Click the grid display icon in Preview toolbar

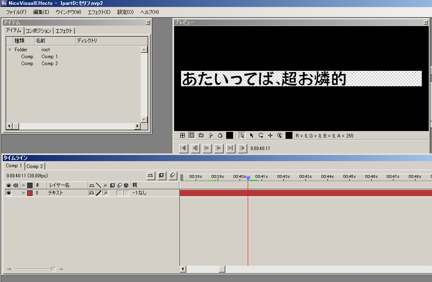[182, 136]
